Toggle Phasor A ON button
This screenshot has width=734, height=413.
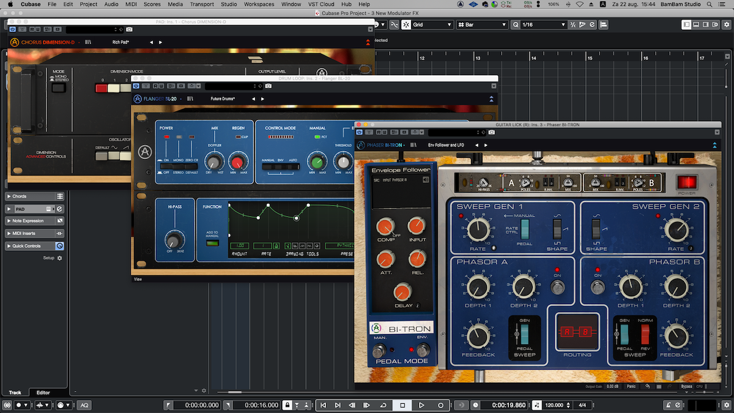[556, 287]
